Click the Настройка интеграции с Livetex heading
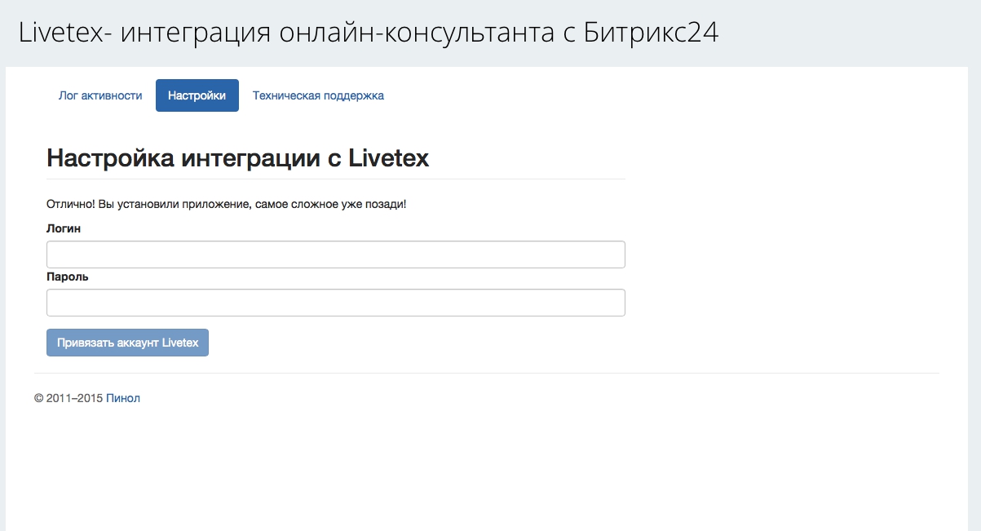Image resolution: width=981 pixels, height=531 pixels. pos(237,157)
